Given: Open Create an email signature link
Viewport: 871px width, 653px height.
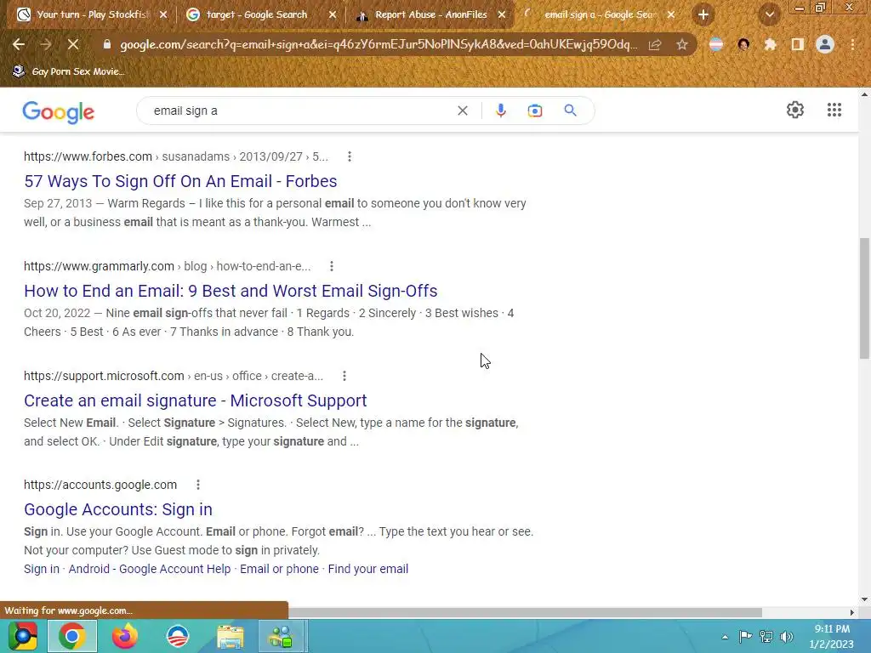Looking at the screenshot, I should 196,400.
